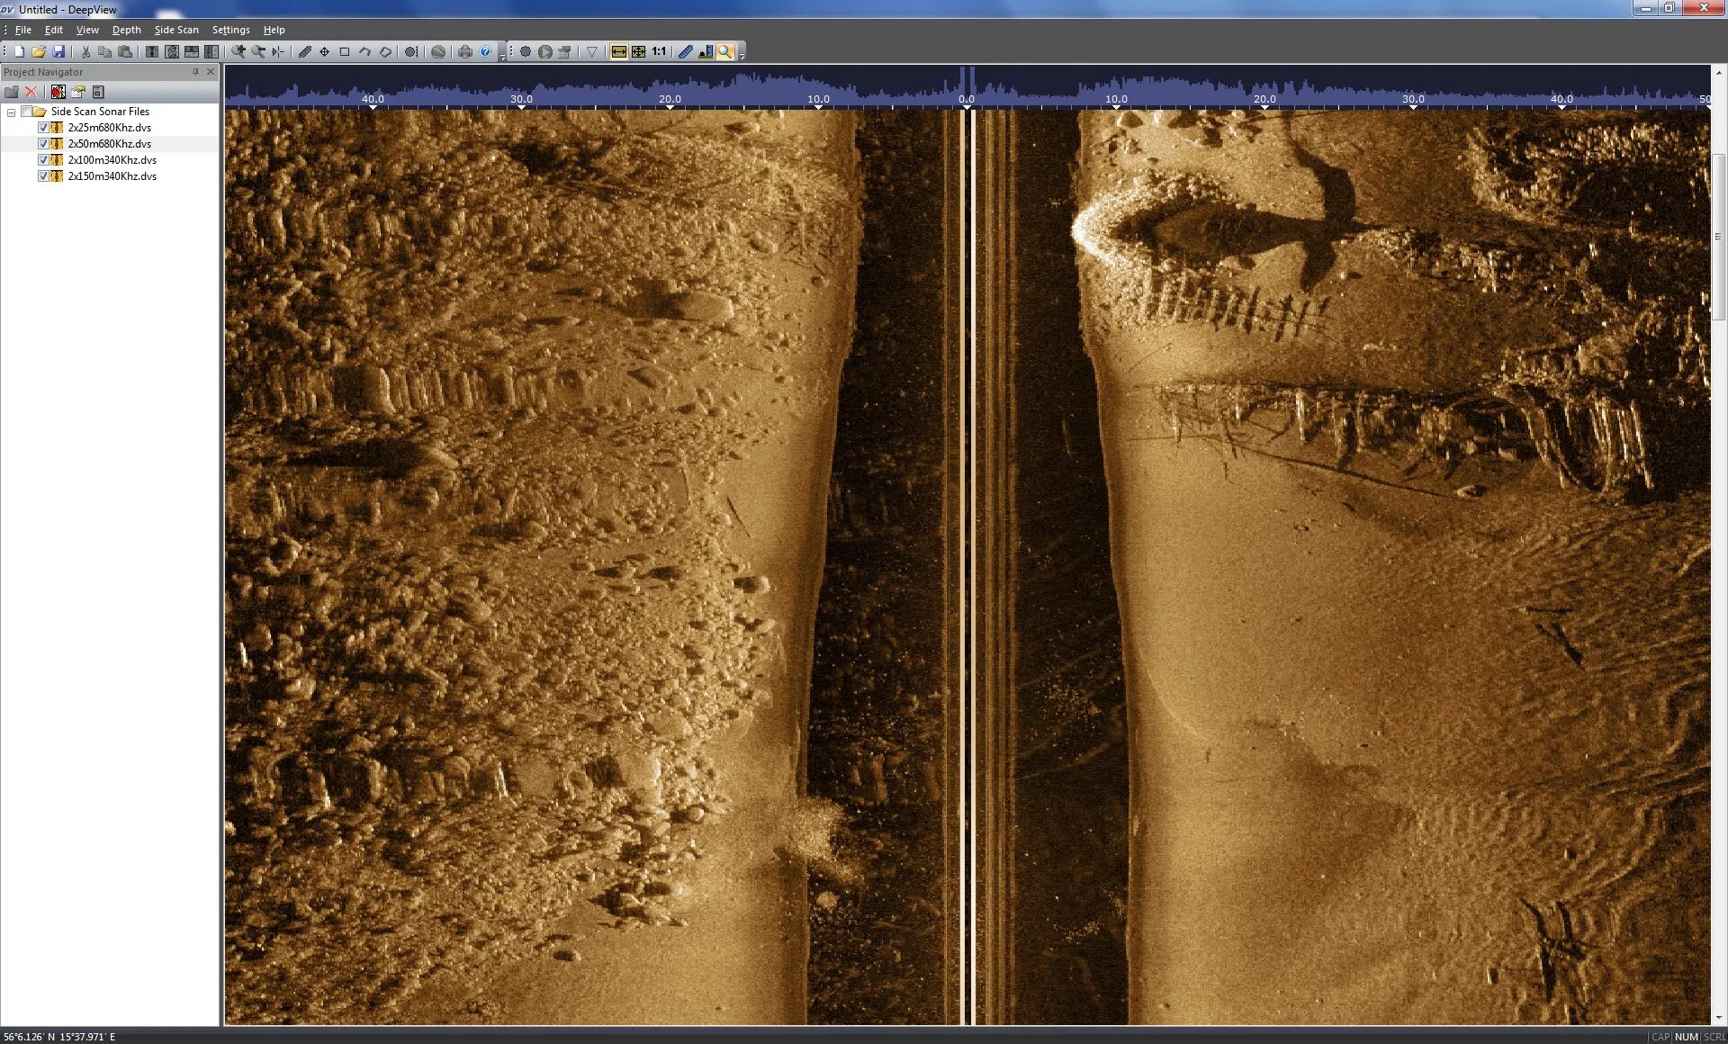1728x1044 pixels.
Task: Select the Zoom In magnifier tool
Action: [x=239, y=51]
